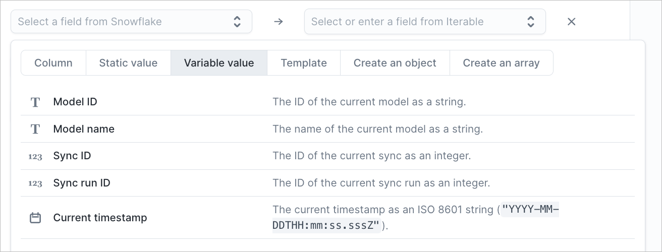Click the calendar icon beside Current timestamp

pos(35,218)
